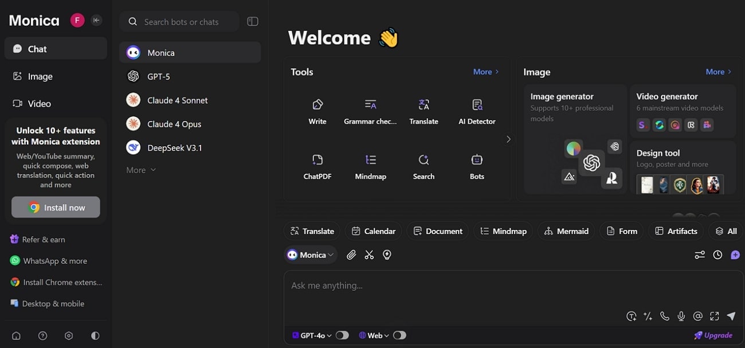
Task: Click the scissors screenshot icon
Action: click(x=369, y=255)
